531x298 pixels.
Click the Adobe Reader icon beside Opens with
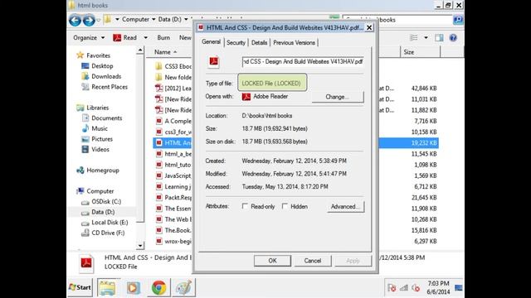pos(246,97)
